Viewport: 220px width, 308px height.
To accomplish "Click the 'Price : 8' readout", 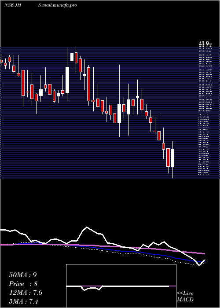I will (23, 284).
